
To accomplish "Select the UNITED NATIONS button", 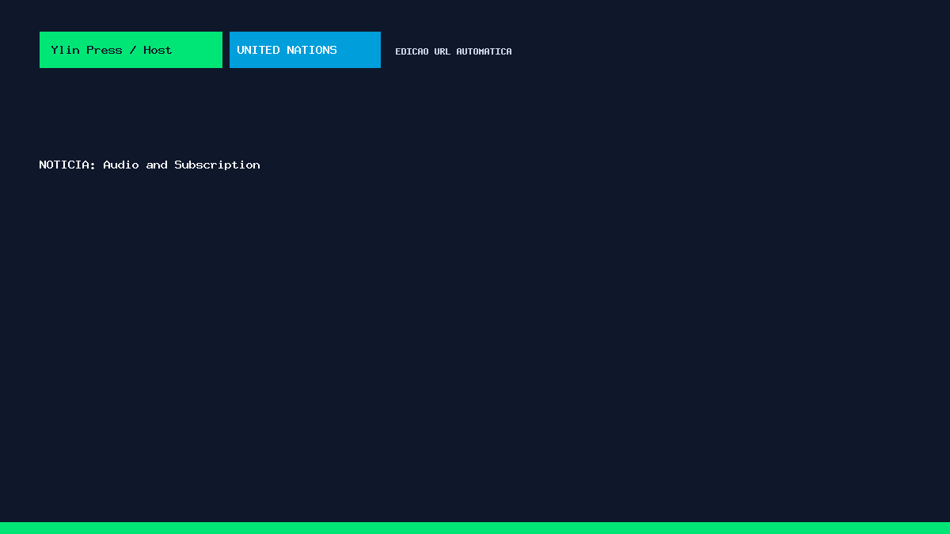I will 305,50.
